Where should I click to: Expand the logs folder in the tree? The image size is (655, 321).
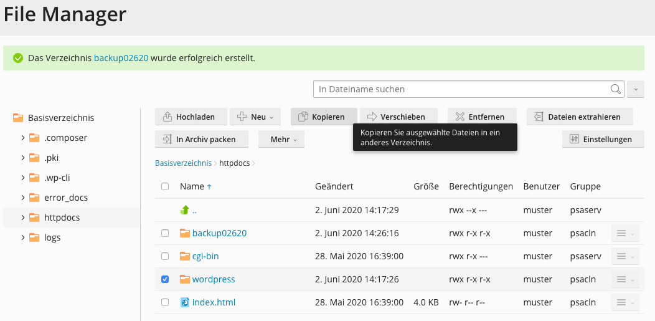point(23,237)
